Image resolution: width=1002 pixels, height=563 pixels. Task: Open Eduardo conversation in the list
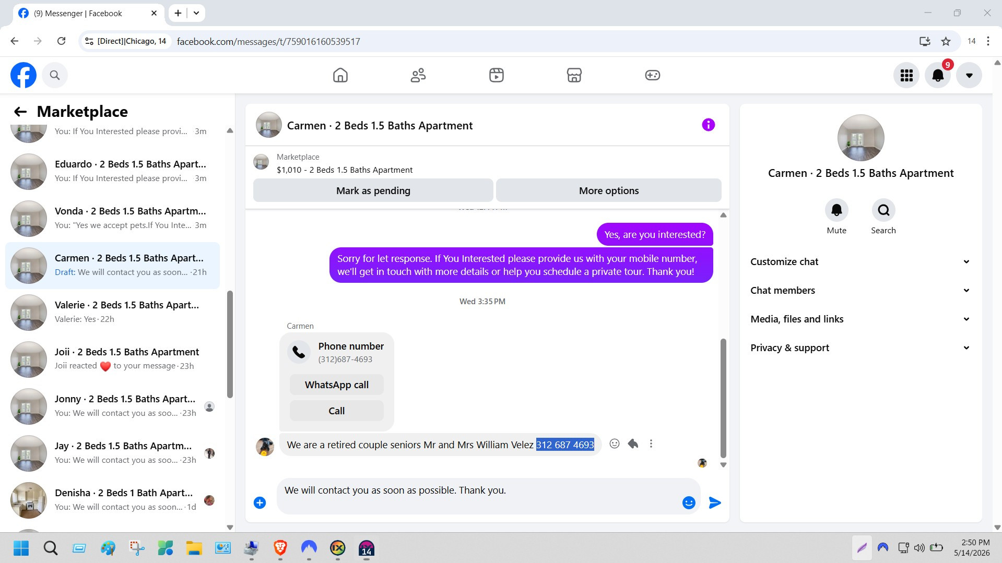click(112, 171)
